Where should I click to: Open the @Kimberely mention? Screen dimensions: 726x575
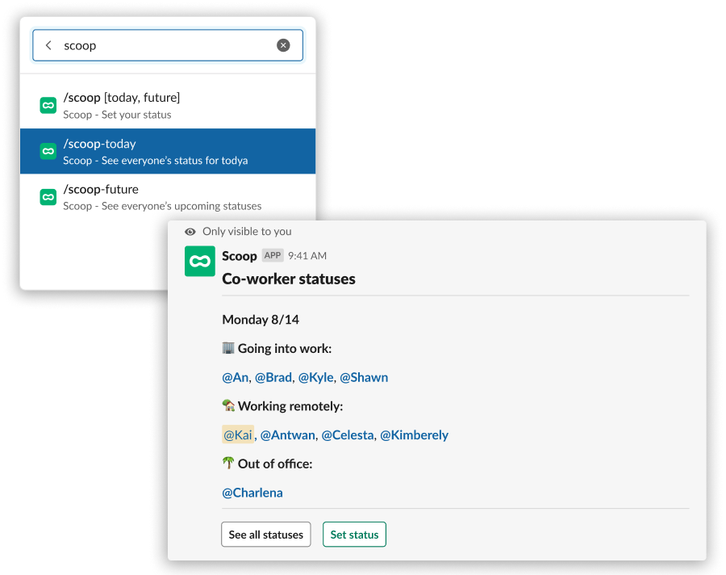coord(414,435)
